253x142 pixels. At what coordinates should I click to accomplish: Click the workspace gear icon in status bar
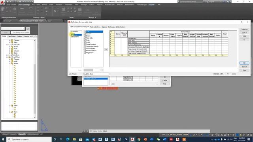pos(228,135)
